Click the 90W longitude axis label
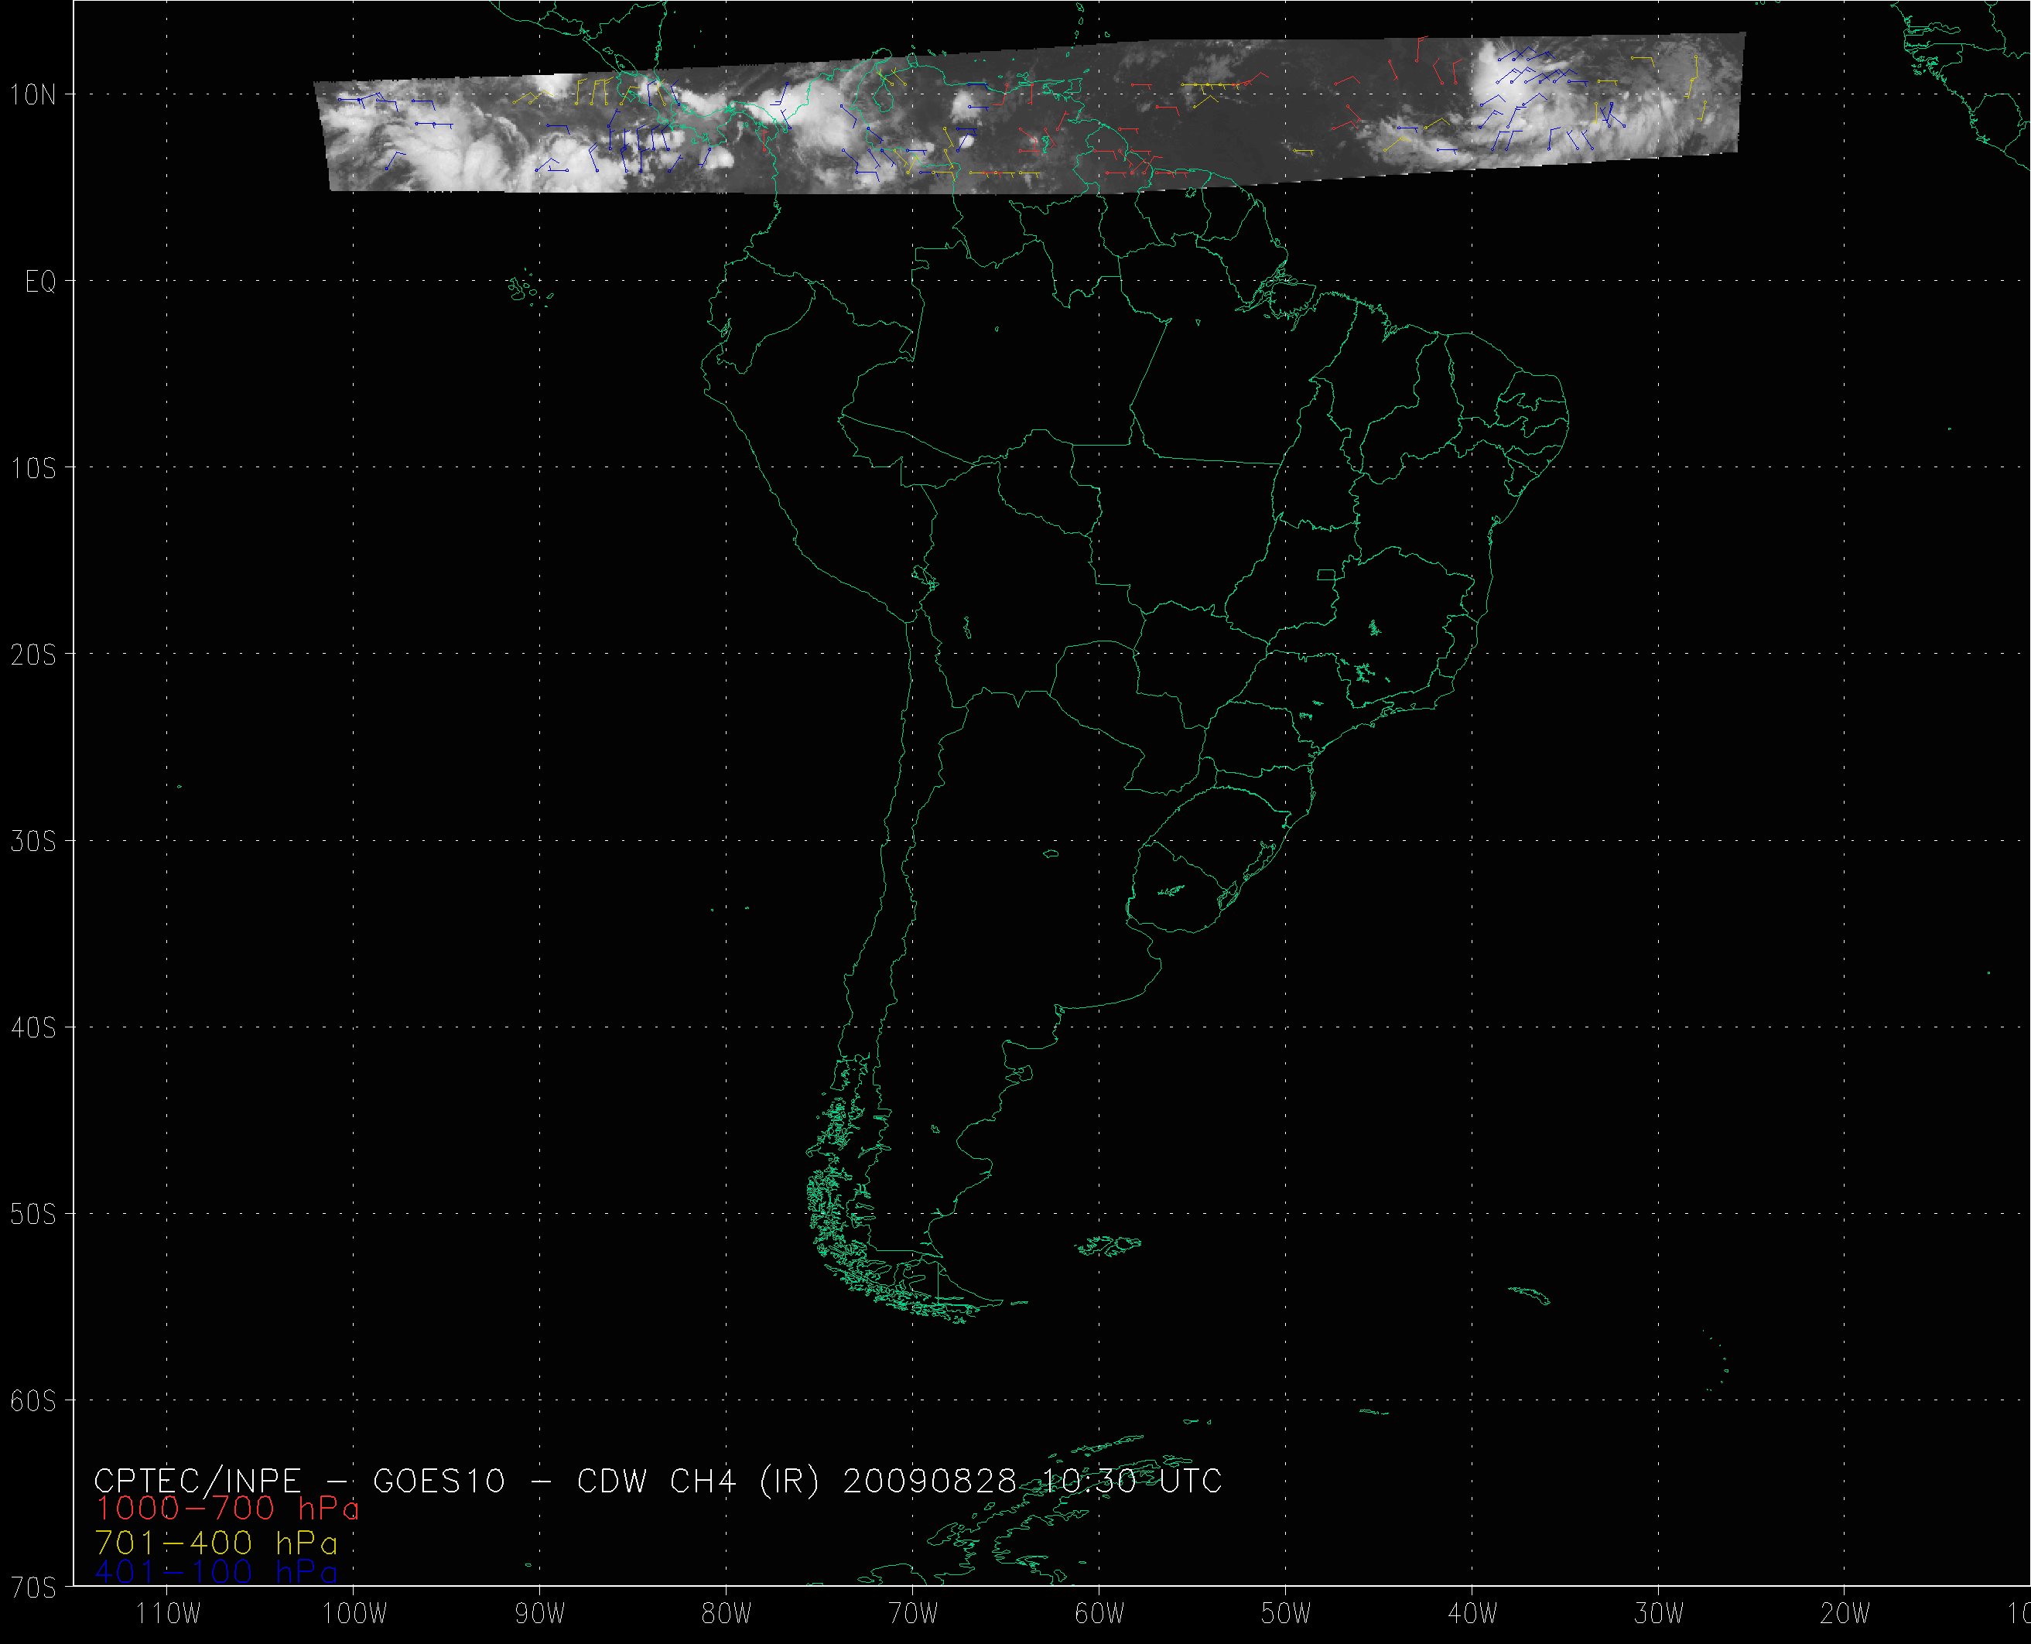This screenshot has width=2031, height=1644. coord(540,1613)
